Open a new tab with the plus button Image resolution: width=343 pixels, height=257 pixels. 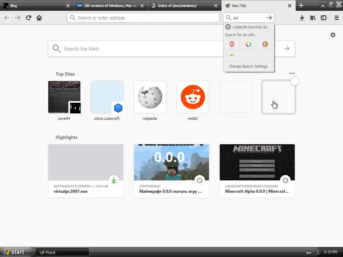click(301, 5)
